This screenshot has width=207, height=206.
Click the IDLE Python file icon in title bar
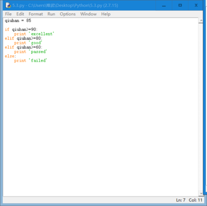pos(8,5)
